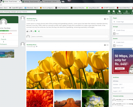Viewport: 133px width, 107px height.
Task: Open 'Secure Salted Passw' bookmark
Action: 124,8
